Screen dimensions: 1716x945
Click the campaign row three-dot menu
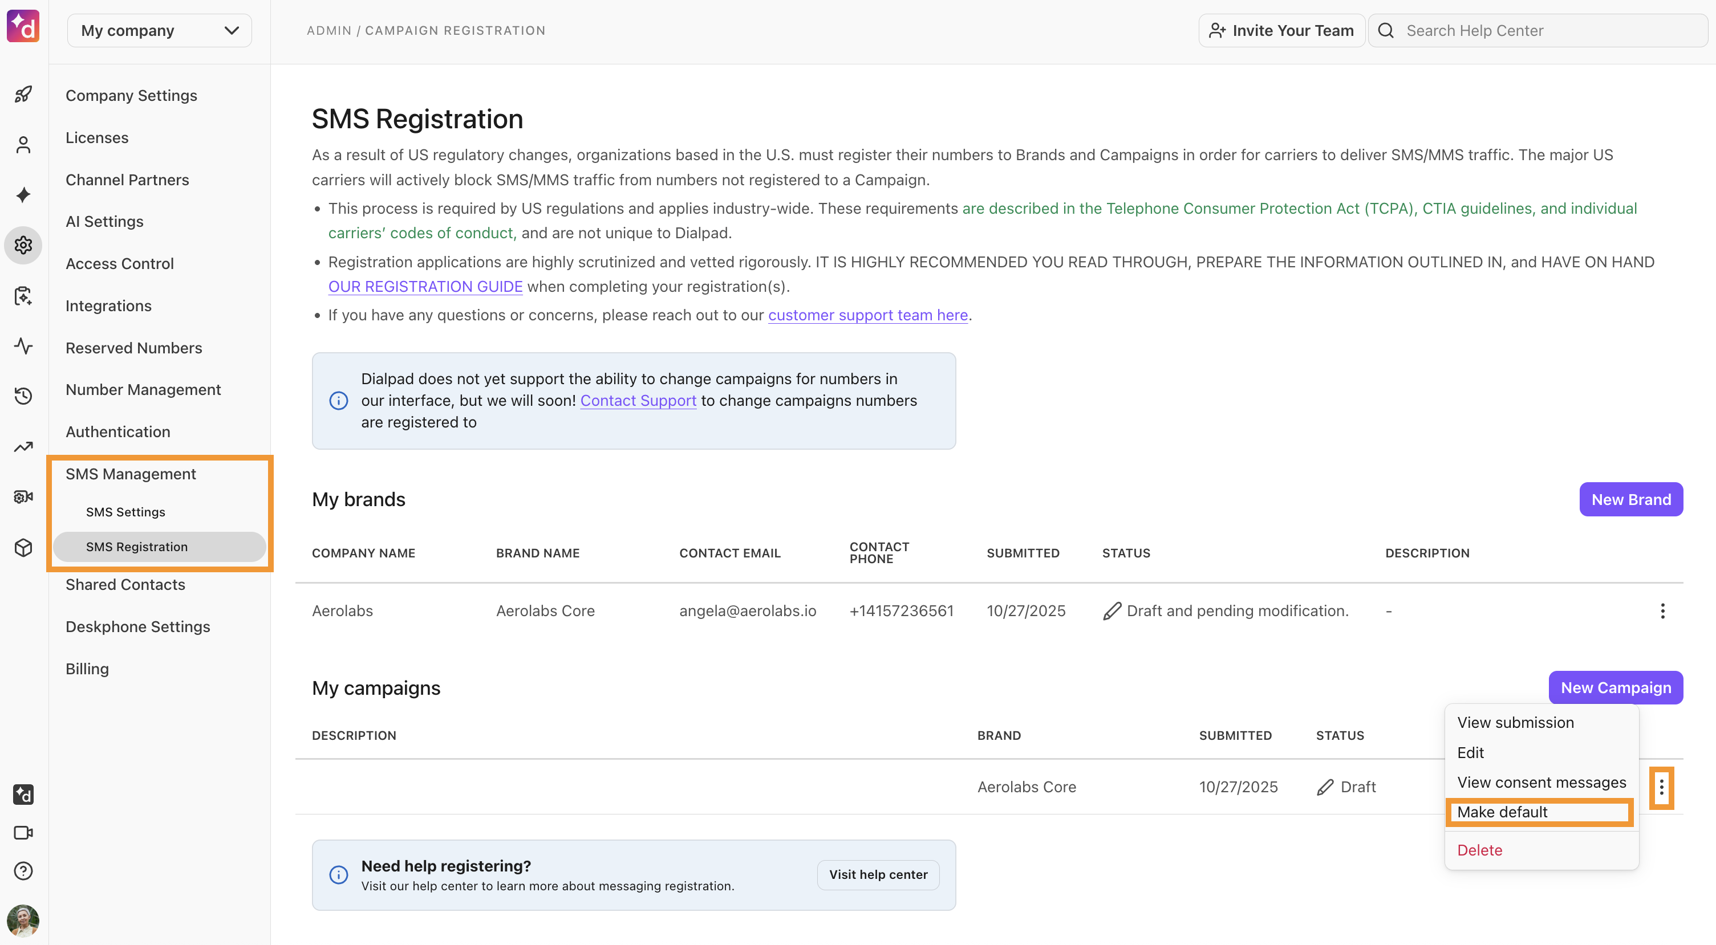tap(1661, 788)
